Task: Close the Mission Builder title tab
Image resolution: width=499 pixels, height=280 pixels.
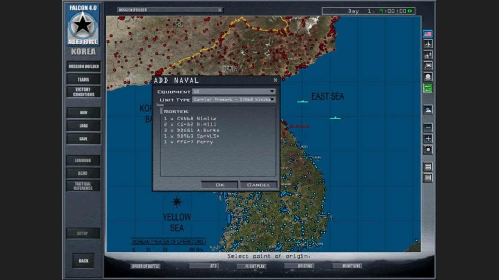Action: click(220, 10)
